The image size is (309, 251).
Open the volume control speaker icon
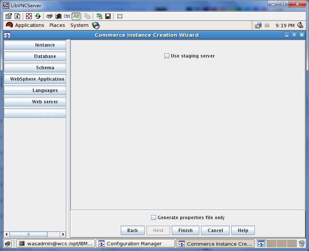coord(300,25)
